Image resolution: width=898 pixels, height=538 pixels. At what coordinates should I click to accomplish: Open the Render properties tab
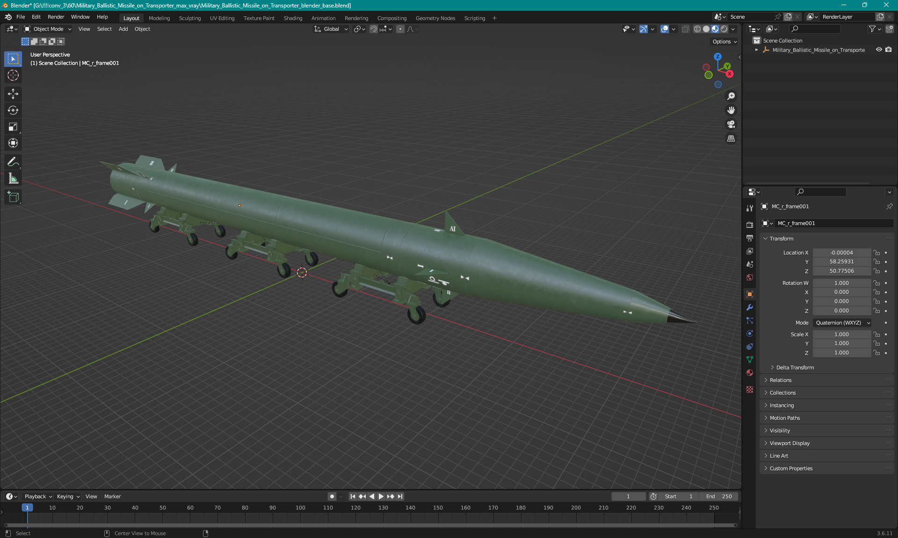(750, 225)
